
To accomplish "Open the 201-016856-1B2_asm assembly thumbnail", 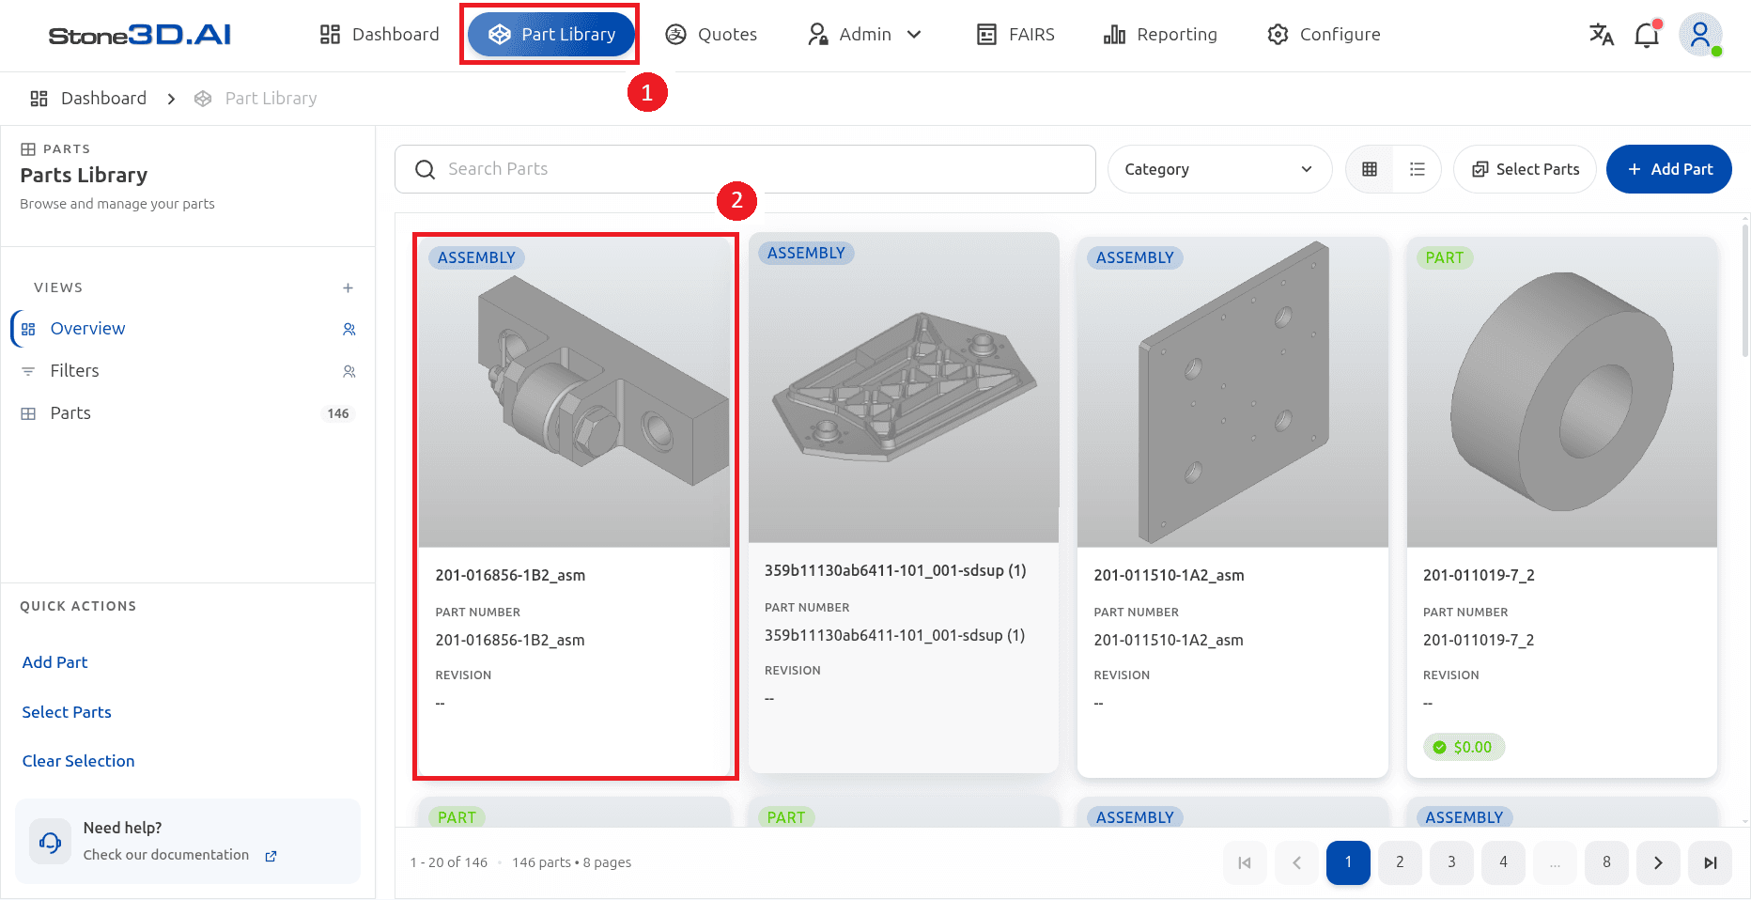I will 574,392.
